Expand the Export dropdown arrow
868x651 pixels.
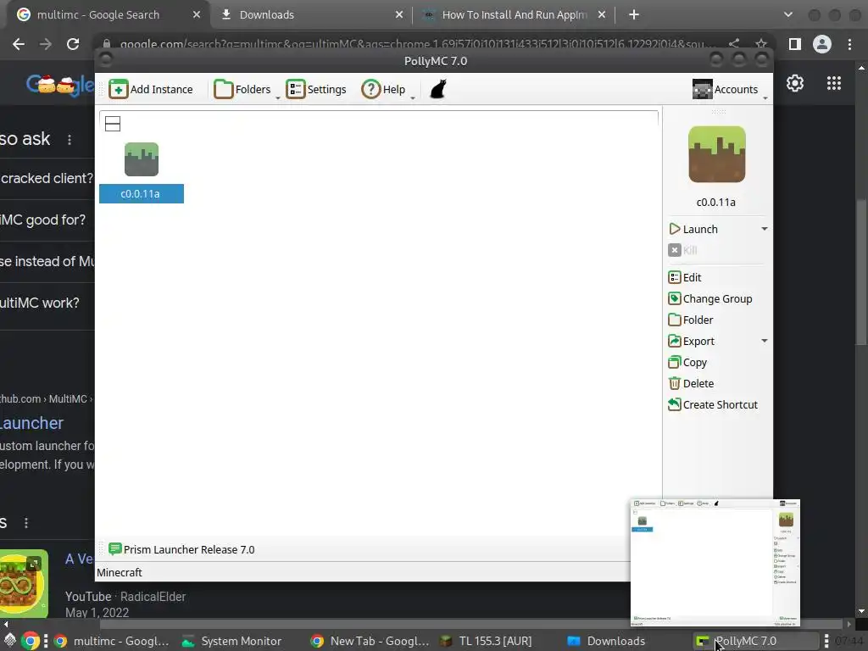(764, 341)
